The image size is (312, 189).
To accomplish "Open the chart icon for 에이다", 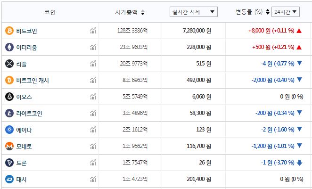I will pyautogui.click(x=93, y=130).
